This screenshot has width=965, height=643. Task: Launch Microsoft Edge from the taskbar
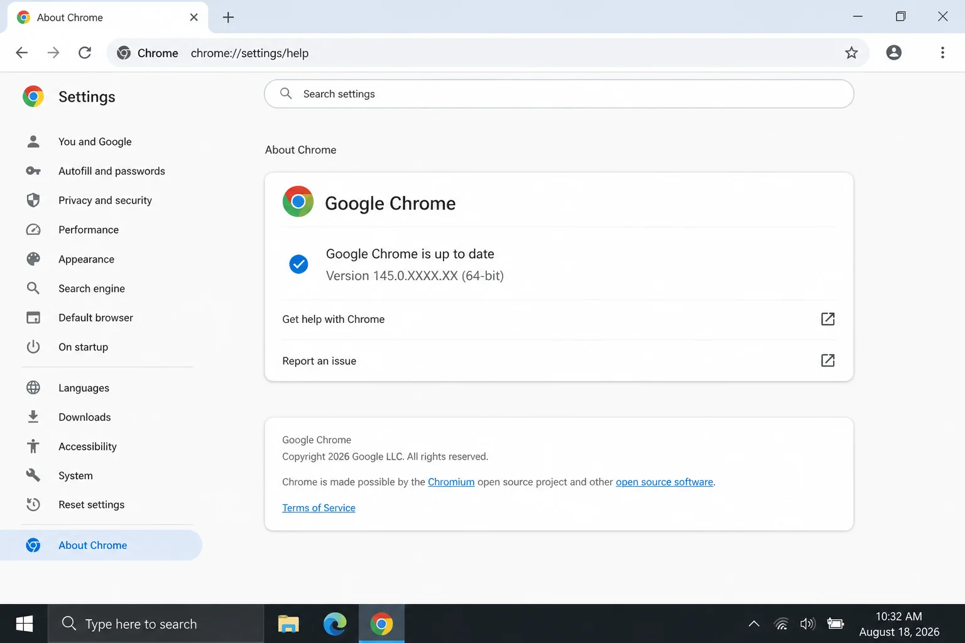point(335,624)
